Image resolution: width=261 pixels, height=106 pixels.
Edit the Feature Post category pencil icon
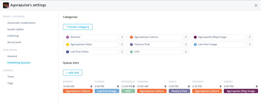coord(186,44)
